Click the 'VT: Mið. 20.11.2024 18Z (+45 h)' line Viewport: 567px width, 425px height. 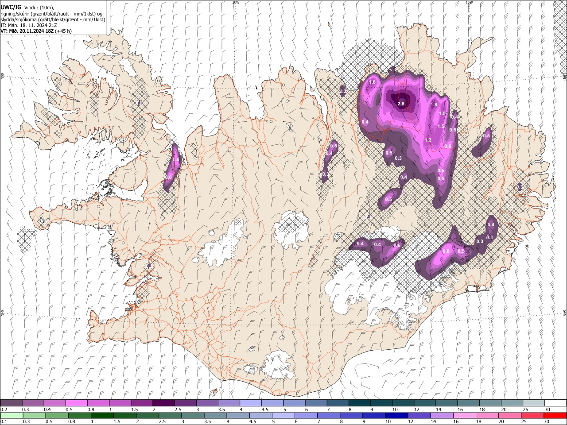click(36, 31)
